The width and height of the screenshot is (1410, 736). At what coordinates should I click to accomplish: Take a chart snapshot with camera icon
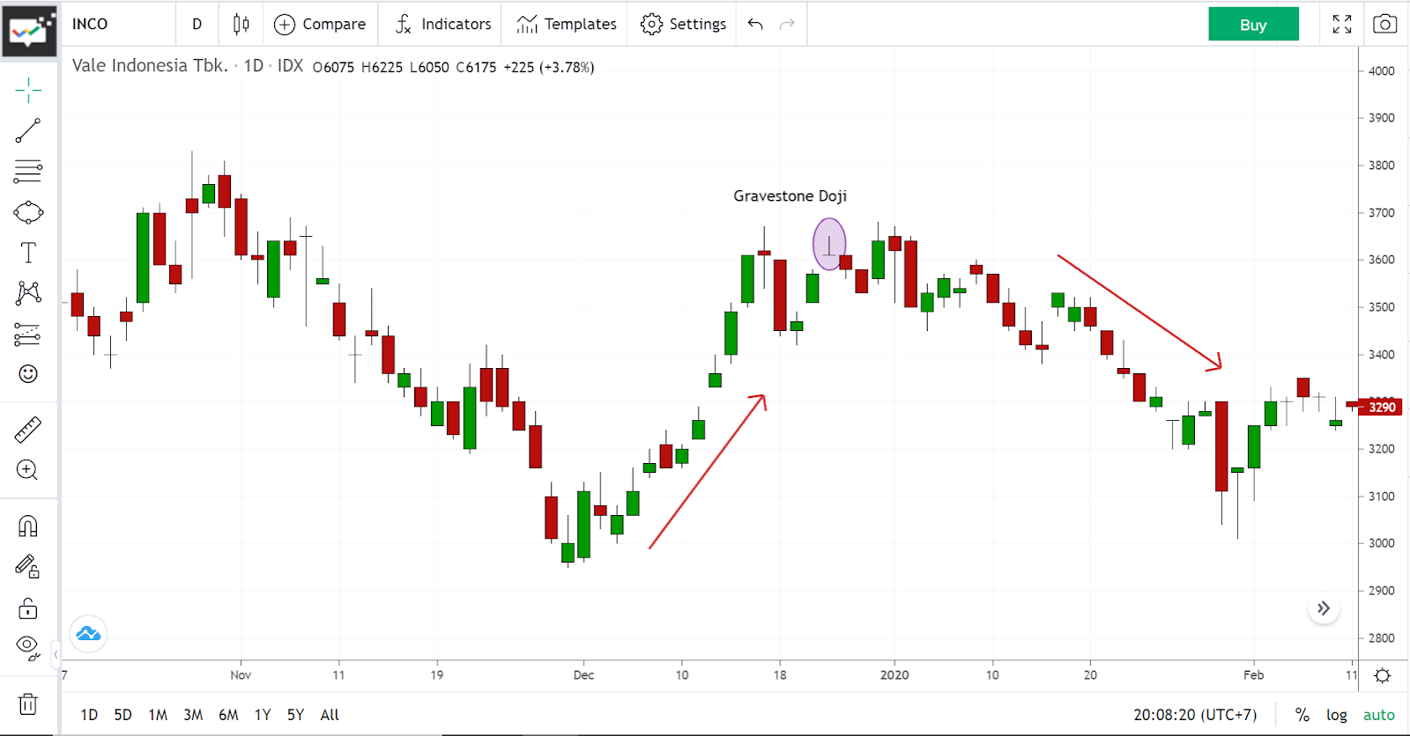click(x=1384, y=24)
